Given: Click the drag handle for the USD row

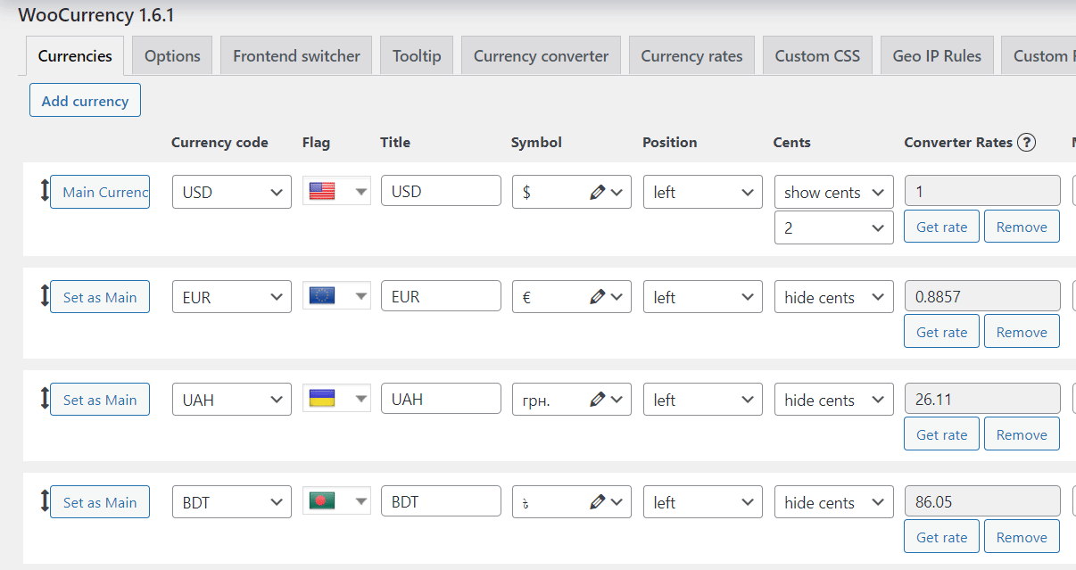Looking at the screenshot, I should [x=44, y=192].
